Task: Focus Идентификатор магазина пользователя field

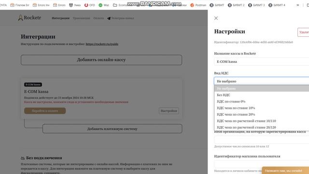Action: pyautogui.click(x=262, y=164)
